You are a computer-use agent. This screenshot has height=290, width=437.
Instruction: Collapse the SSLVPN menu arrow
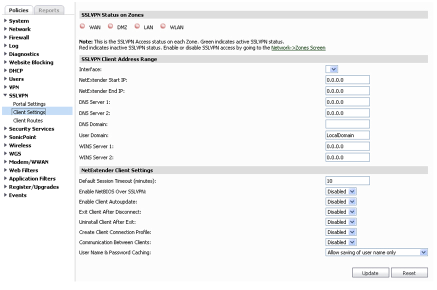point(5,95)
